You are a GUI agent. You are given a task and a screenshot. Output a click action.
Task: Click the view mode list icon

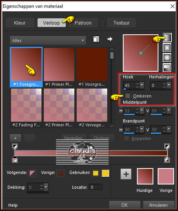click(x=96, y=39)
